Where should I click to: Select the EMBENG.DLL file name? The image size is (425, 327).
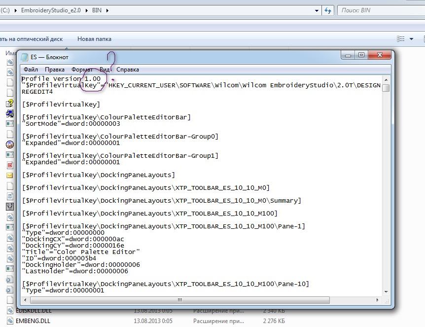[x=33, y=321]
